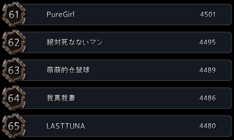This screenshot has height=140, width=234.
Task: Select player 絶対死なないマン
Action: pos(75,42)
